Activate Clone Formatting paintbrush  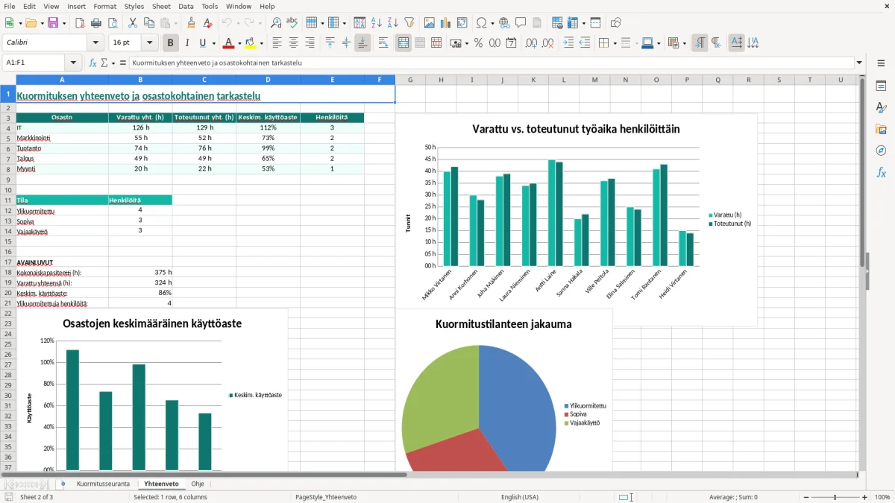191,23
